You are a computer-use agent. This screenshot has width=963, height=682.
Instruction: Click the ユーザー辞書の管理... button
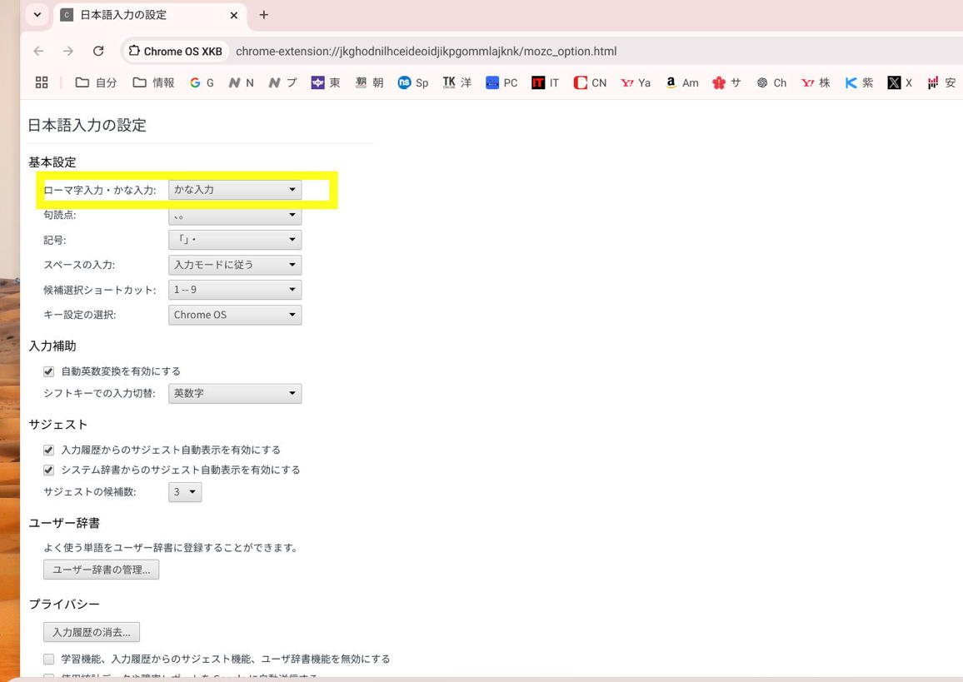(x=102, y=570)
